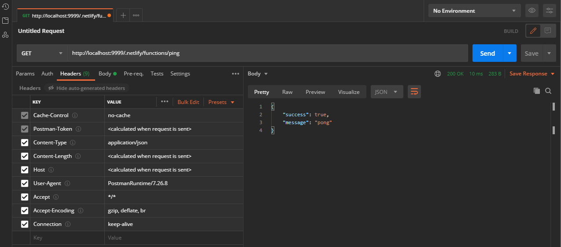Show info for Accept header
The width and height of the screenshot is (561, 247).
point(56,197)
